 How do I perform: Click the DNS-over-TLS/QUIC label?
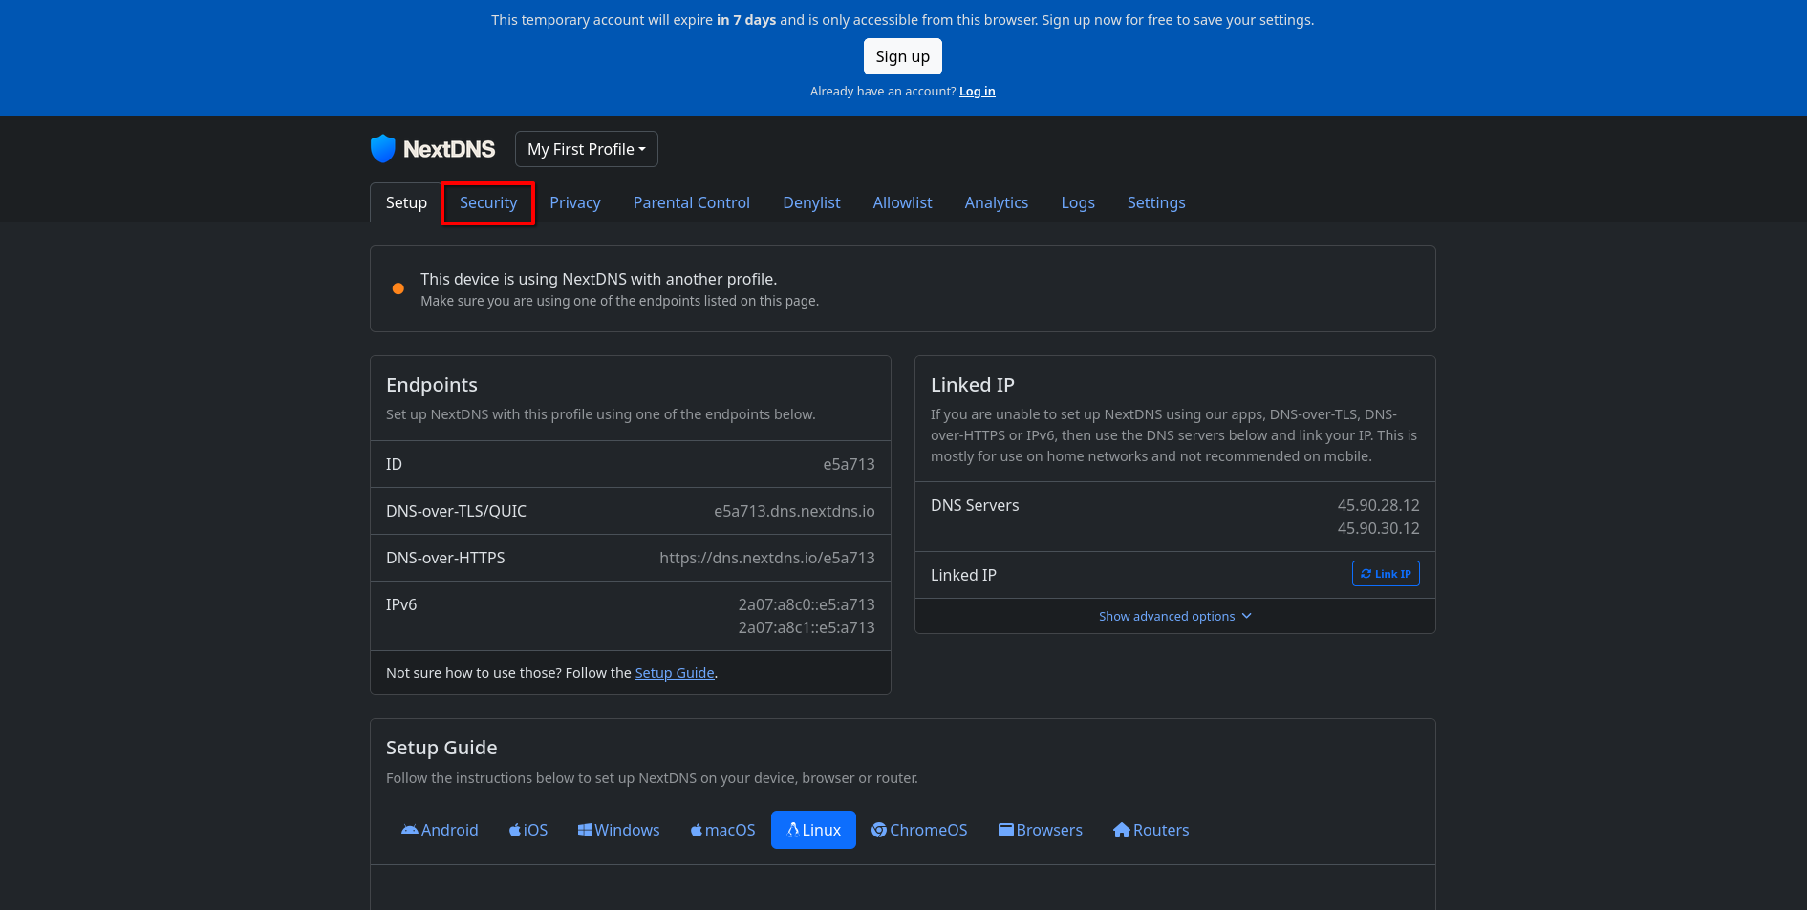[456, 511]
